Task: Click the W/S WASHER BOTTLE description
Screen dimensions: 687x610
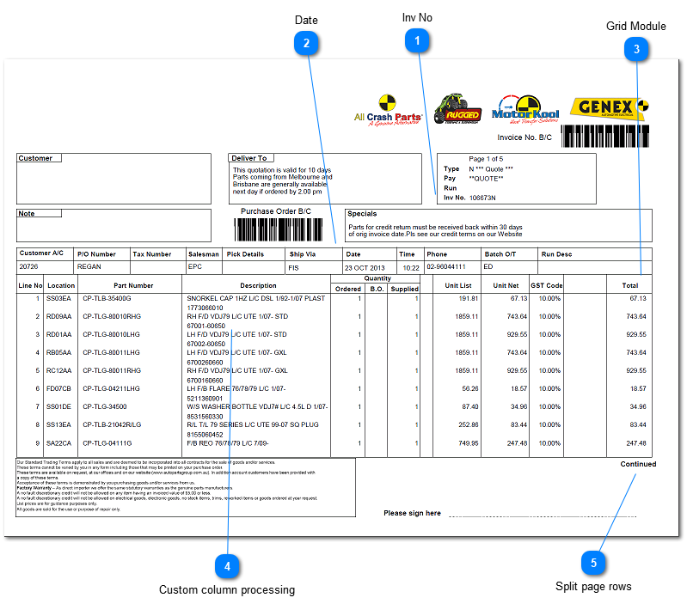Action: [x=257, y=407]
